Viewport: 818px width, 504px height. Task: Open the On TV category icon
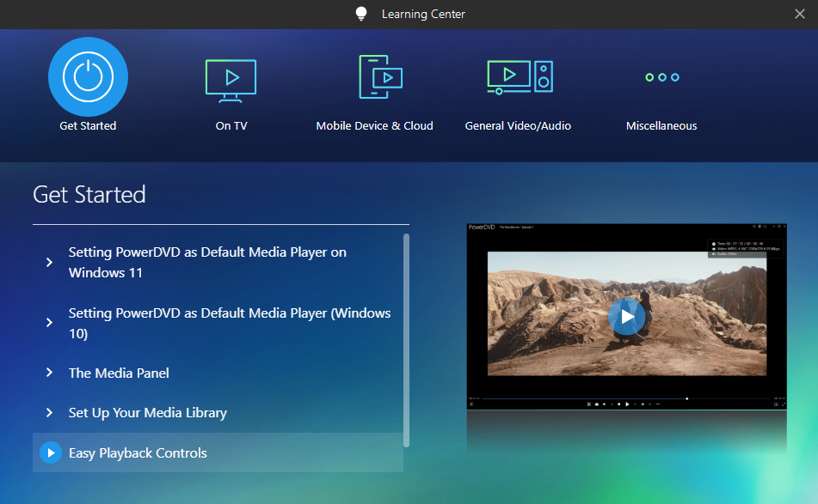(x=231, y=81)
